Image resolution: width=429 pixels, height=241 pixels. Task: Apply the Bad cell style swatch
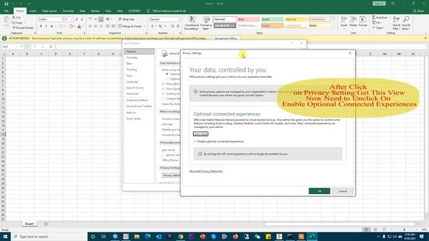[249, 19]
